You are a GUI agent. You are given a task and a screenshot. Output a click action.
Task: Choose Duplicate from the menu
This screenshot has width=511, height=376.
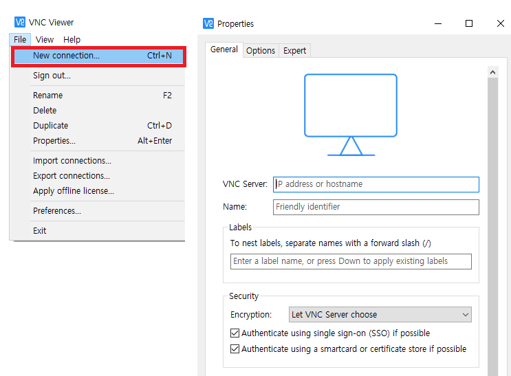[99, 125]
